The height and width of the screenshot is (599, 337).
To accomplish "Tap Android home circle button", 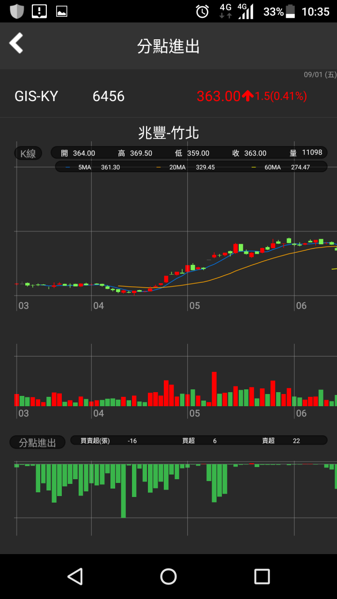I will [x=168, y=577].
